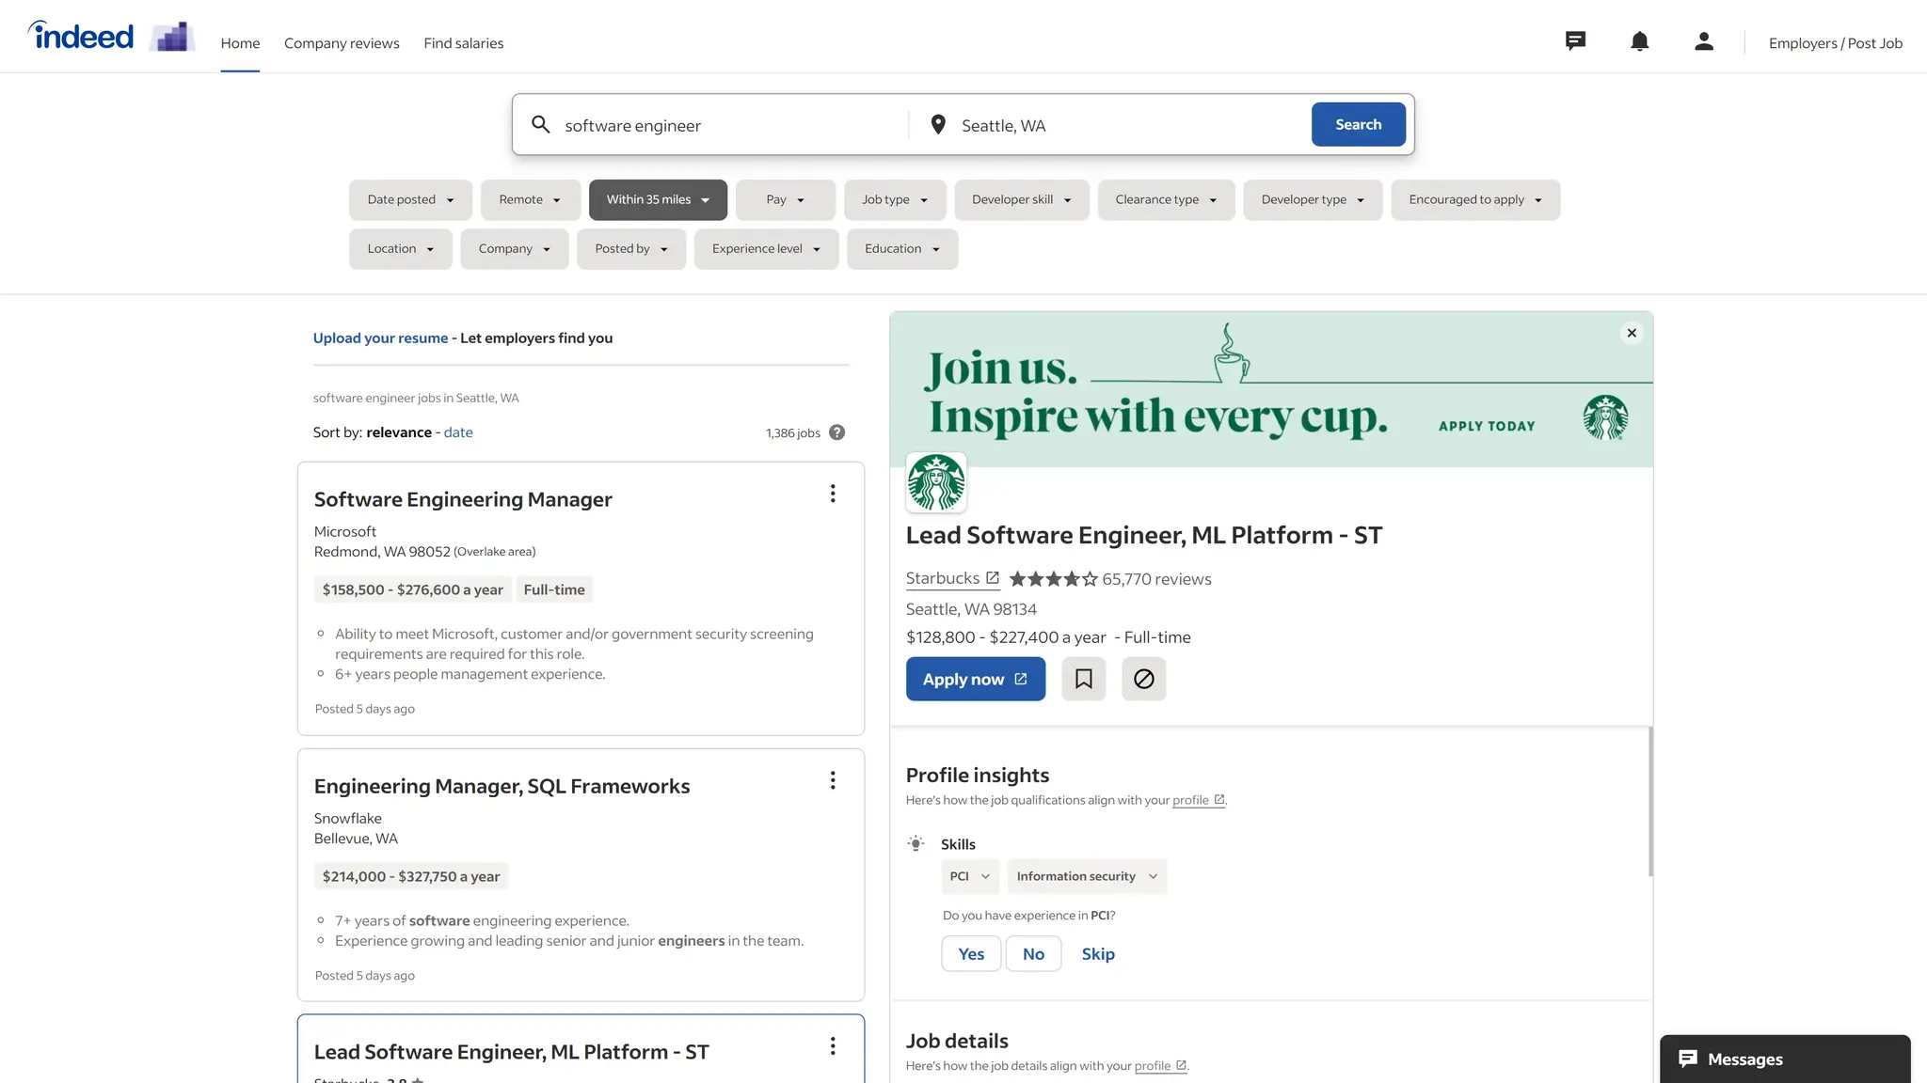The width and height of the screenshot is (1927, 1083).
Task: Click the Indeed logo
Action: pos(81,36)
